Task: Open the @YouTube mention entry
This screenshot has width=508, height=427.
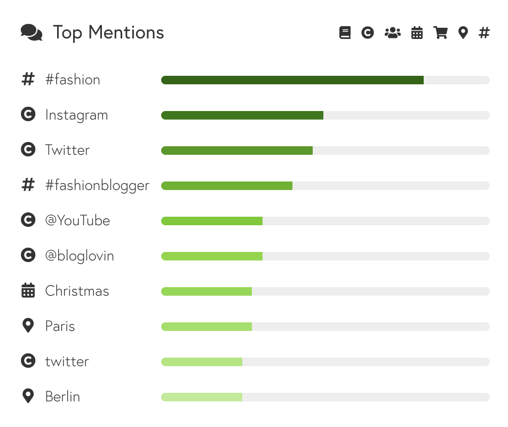Action: (x=77, y=220)
